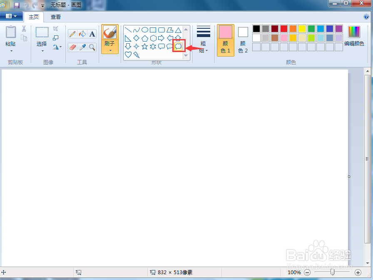Move shapes gallery up one row
This screenshot has width=373, height=280.
coord(186,30)
